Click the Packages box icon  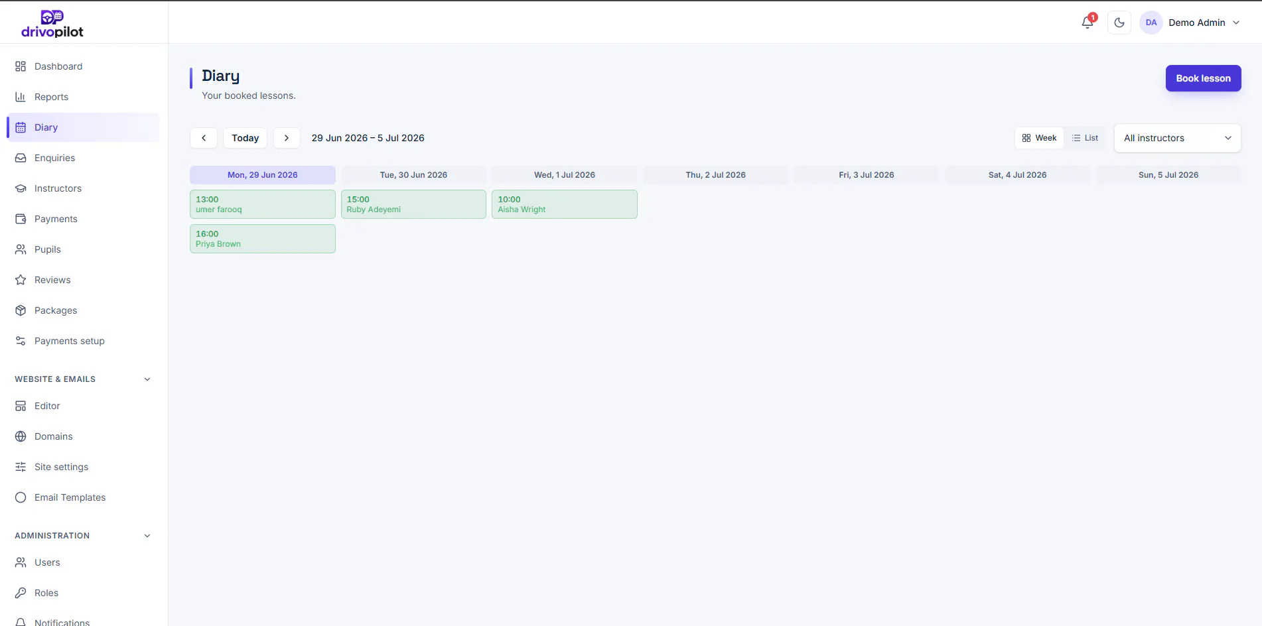pyautogui.click(x=21, y=310)
